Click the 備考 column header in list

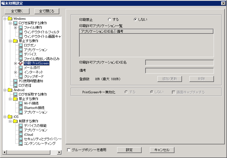164,31
